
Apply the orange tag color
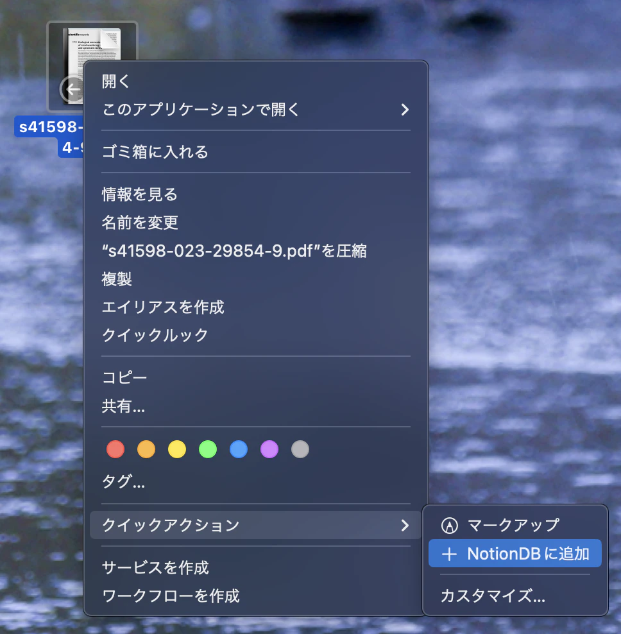146,449
